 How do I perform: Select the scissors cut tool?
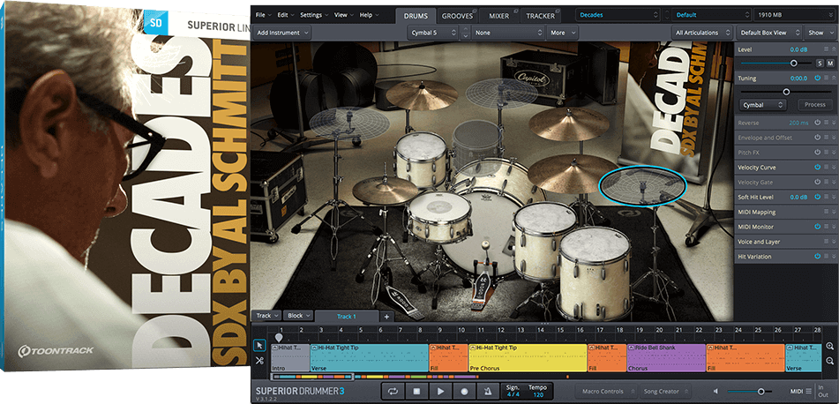[x=259, y=360]
